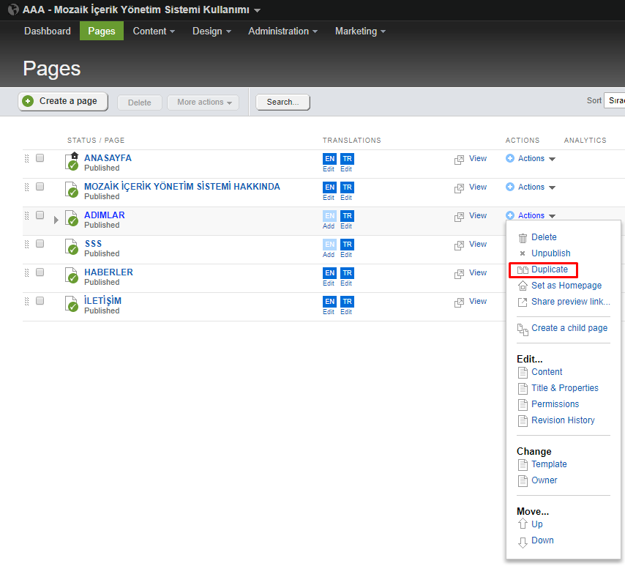Click the faded EN badge for SSS
Viewport: 625px width, 569px height.
click(x=329, y=245)
